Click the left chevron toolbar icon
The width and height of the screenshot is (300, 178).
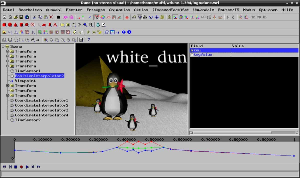[x=233, y=17]
